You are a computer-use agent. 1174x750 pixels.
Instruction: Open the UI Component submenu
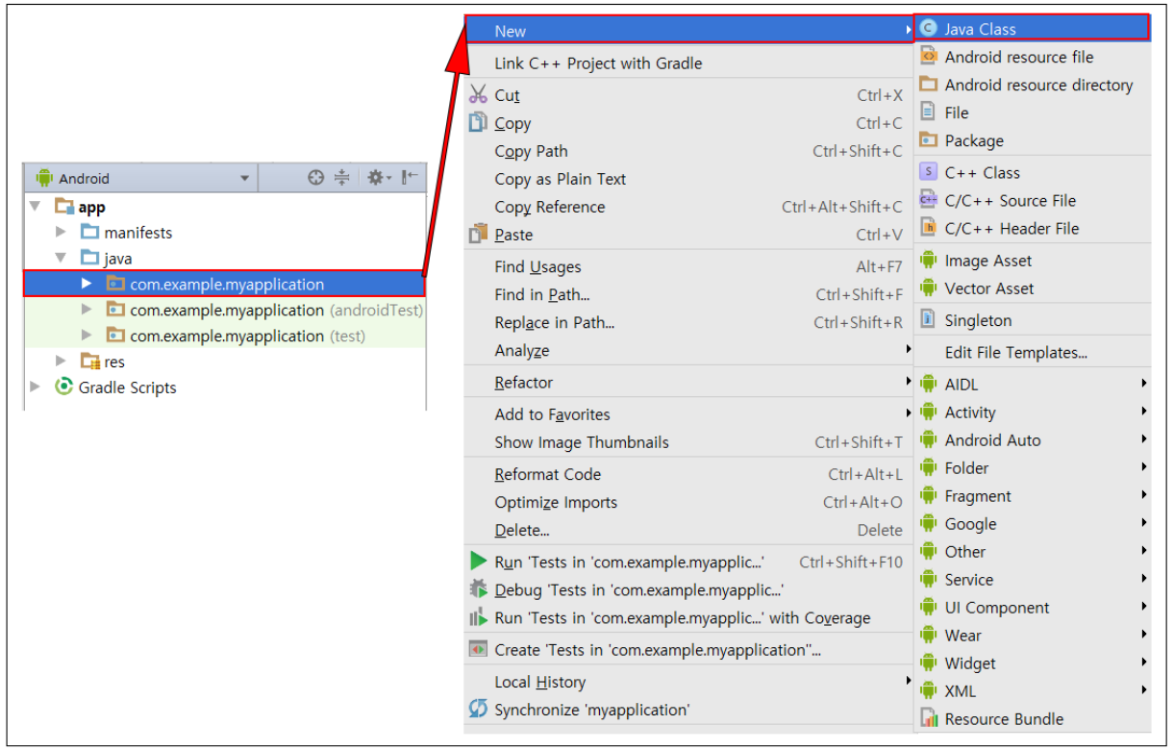(1033, 607)
